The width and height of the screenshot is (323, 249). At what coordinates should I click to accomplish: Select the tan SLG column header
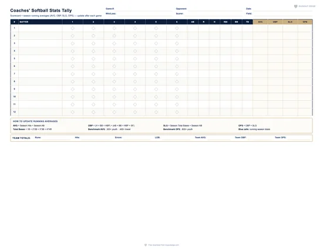(x=290, y=22)
